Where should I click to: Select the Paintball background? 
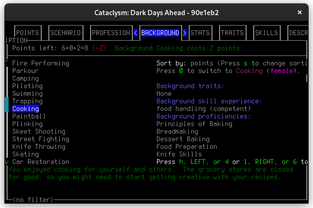coord(29,117)
